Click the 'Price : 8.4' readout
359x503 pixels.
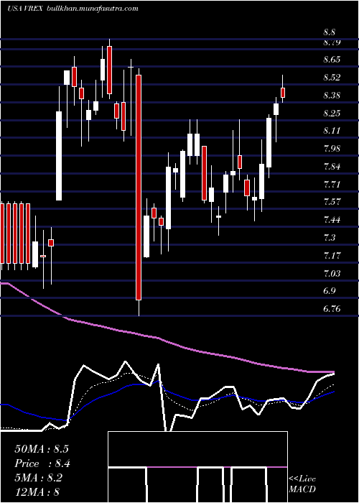point(42,463)
